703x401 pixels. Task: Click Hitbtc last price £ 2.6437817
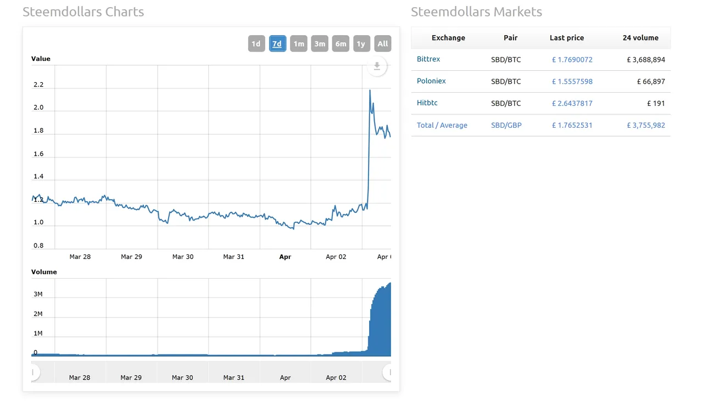tap(572, 103)
